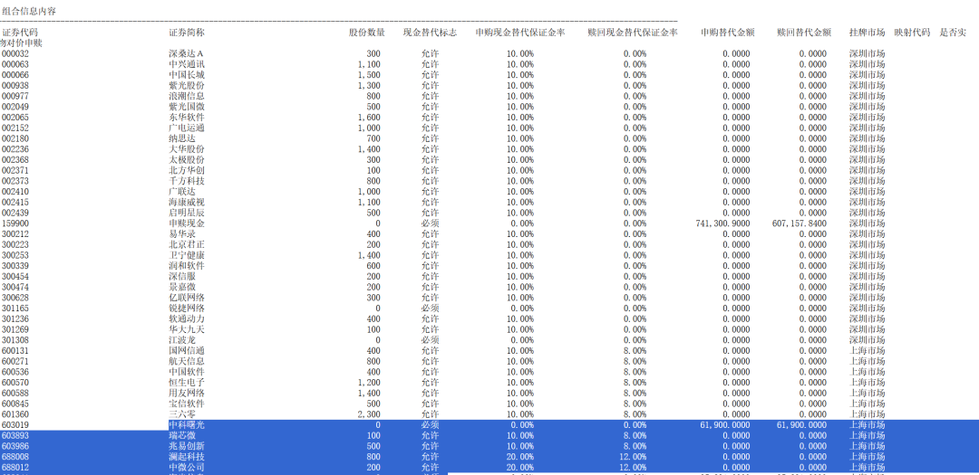
Task: Select the 申购现金替代保证金率 column header
Action: coord(520,33)
